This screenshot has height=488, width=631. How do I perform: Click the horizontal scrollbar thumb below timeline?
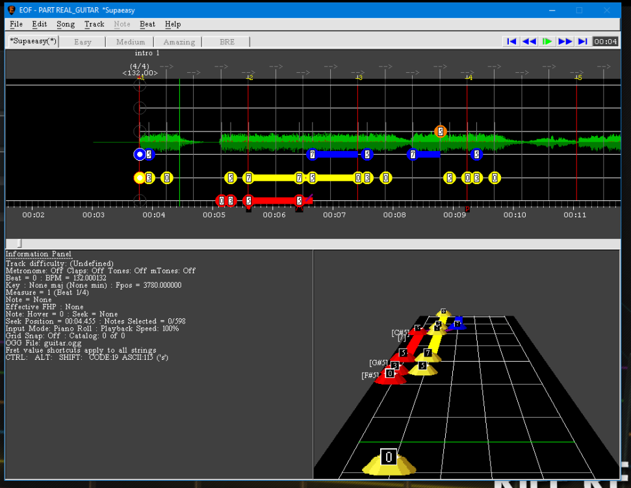(x=18, y=243)
